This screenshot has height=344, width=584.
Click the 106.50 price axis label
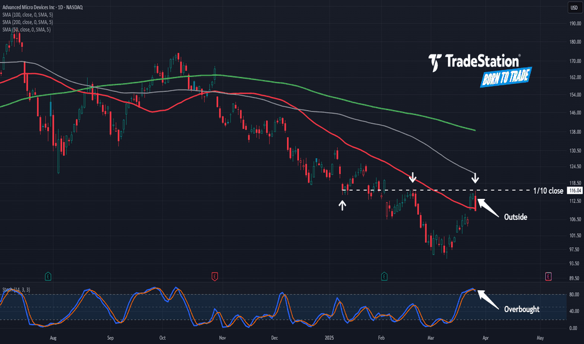tap(575, 220)
